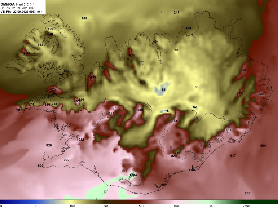Click the 'IT: Fös. 22. 09. 2023 00Z' line
Screen dimensions: 278x208
tap(18, 8)
